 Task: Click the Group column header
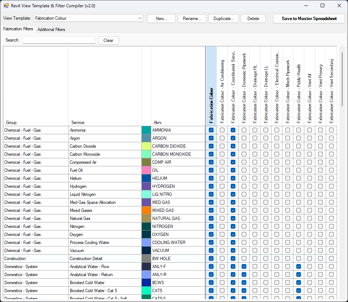pyautogui.click(x=36, y=86)
